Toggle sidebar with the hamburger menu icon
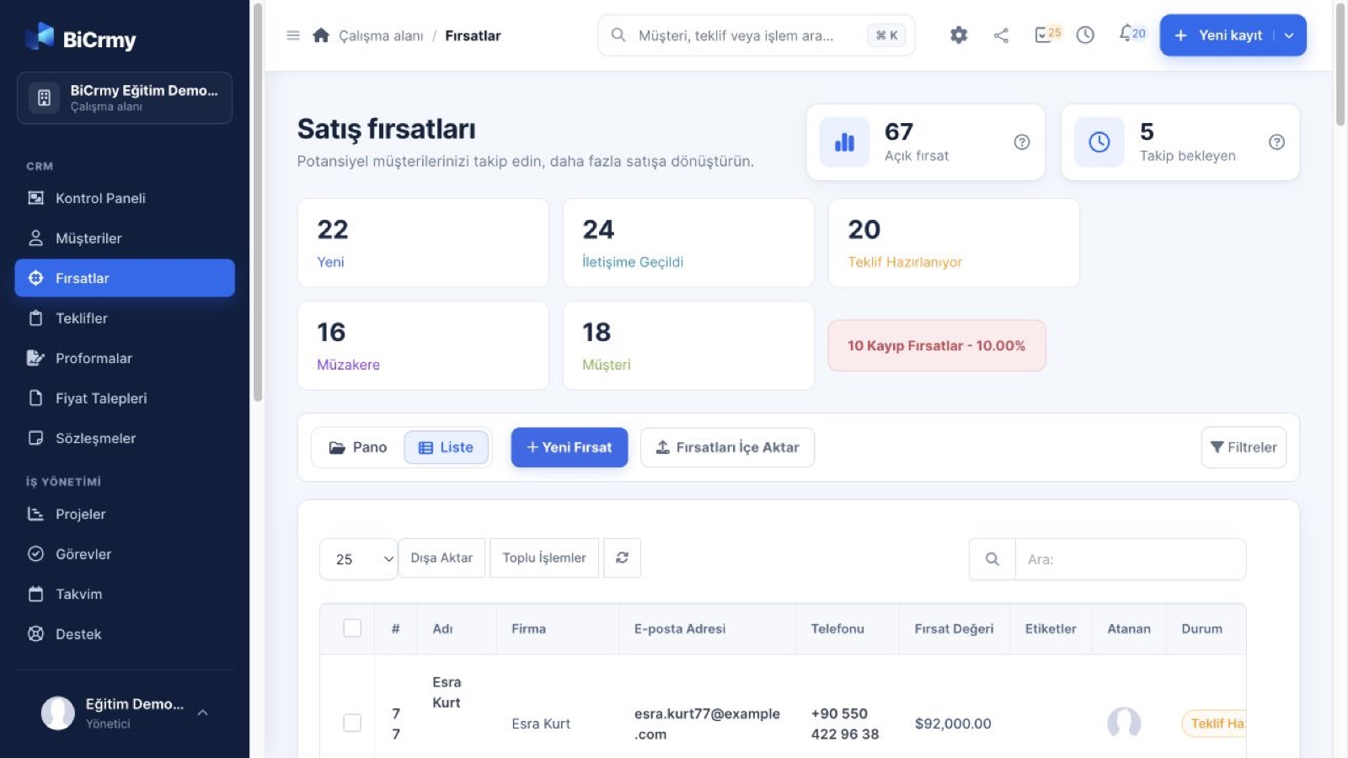 293,35
